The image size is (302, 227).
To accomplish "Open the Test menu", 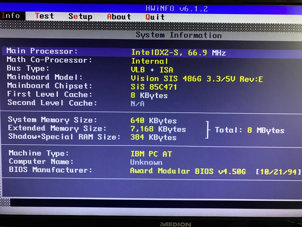I will pos(44,16).
